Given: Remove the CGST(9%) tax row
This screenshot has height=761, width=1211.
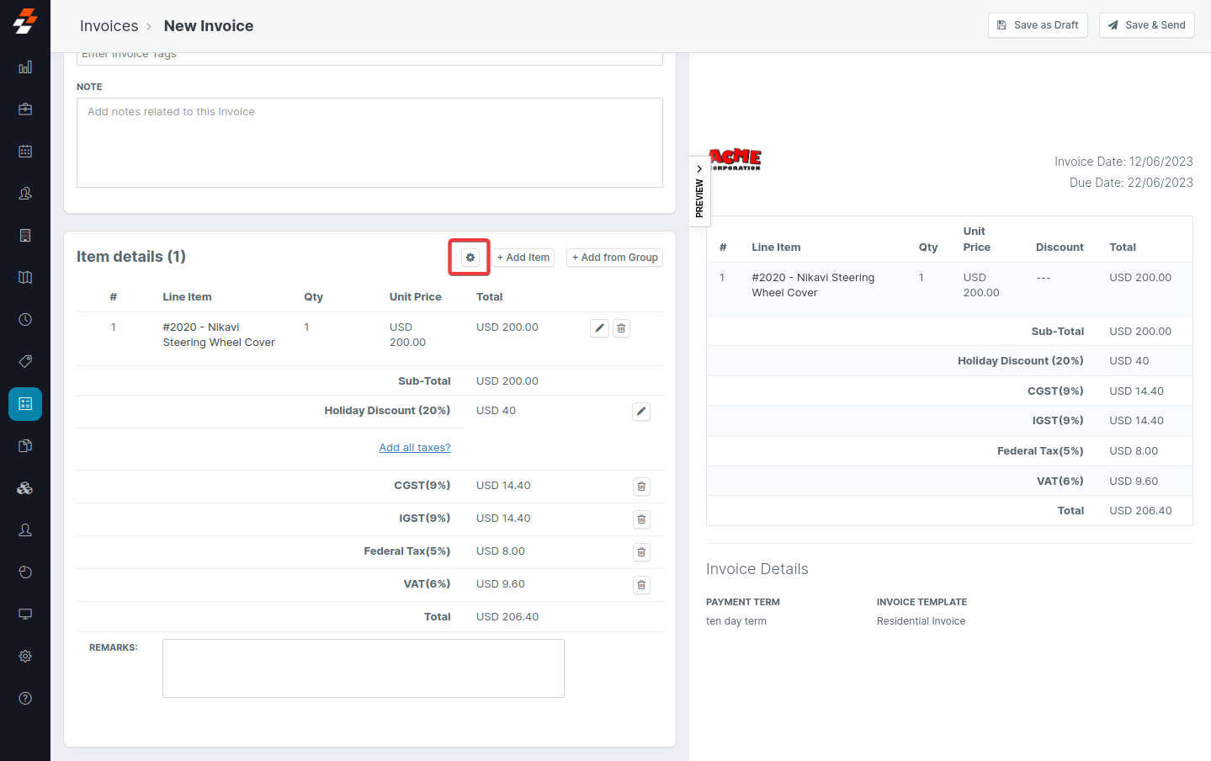Looking at the screenshot, I should pos(641,487).
